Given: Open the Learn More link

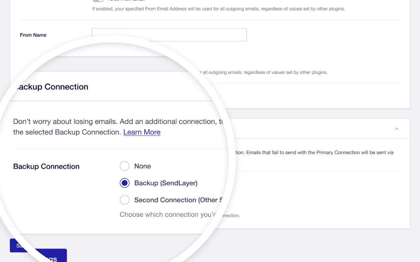Looking at the screenshot, I should [x=142, y=132].
